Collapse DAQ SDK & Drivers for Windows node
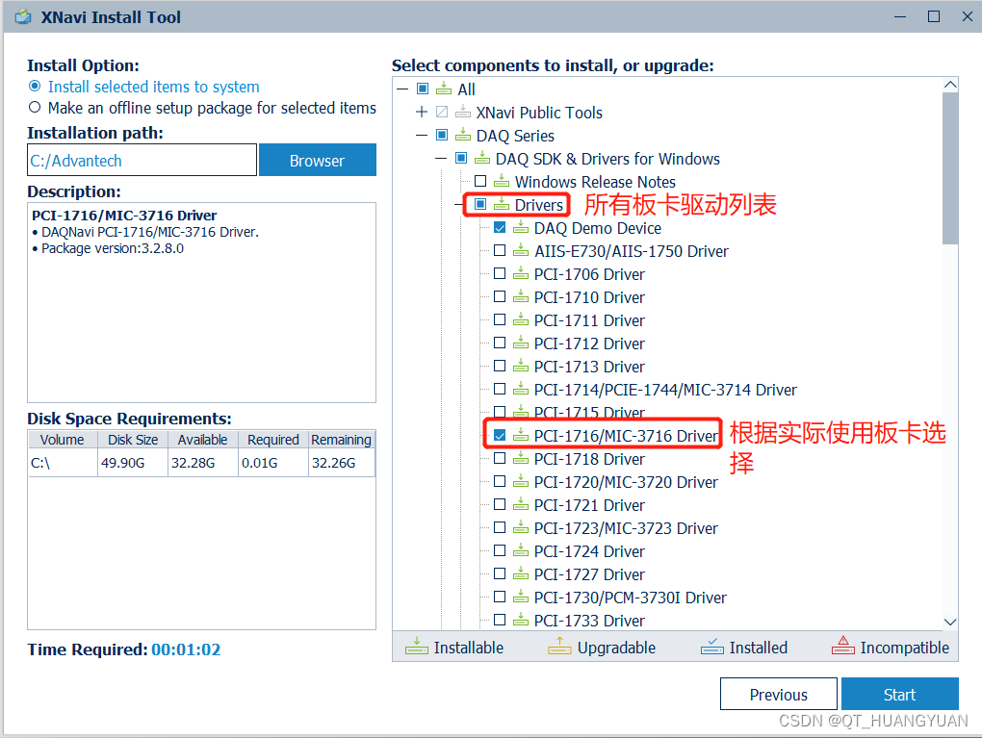Viewport: 982px width, 738px height. [441, 159]
